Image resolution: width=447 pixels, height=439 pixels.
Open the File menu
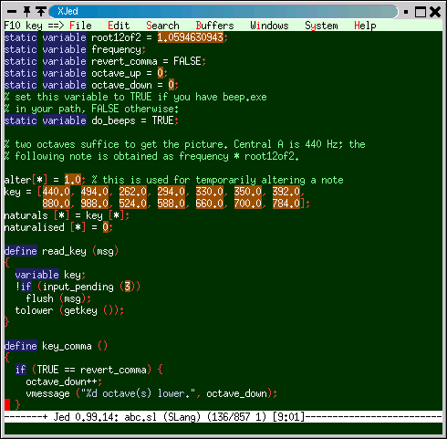pos(80,26)
